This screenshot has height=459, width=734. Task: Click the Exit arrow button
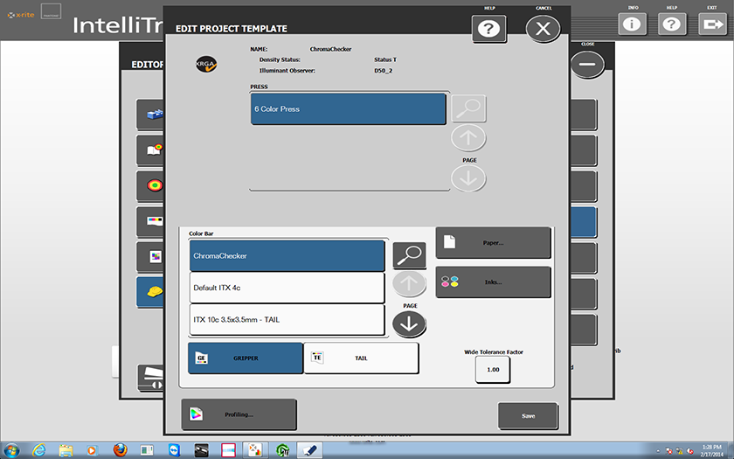point(712,24)
